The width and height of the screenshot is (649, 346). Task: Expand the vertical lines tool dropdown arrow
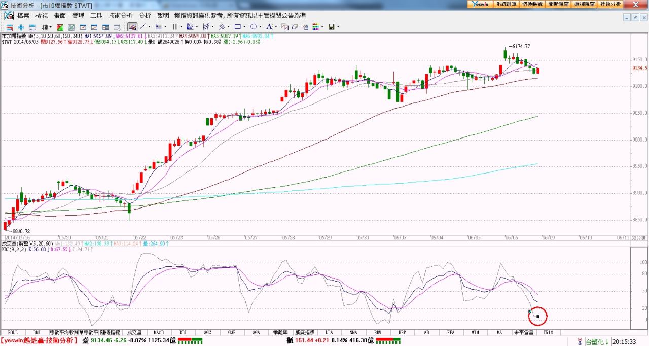point(181,27)
